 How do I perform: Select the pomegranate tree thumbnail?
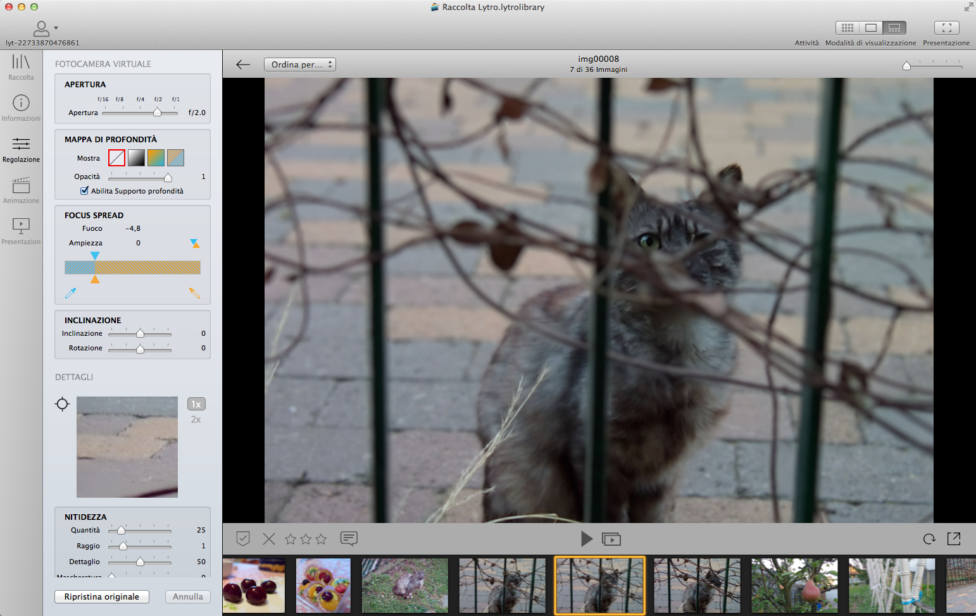click(794, 586)
